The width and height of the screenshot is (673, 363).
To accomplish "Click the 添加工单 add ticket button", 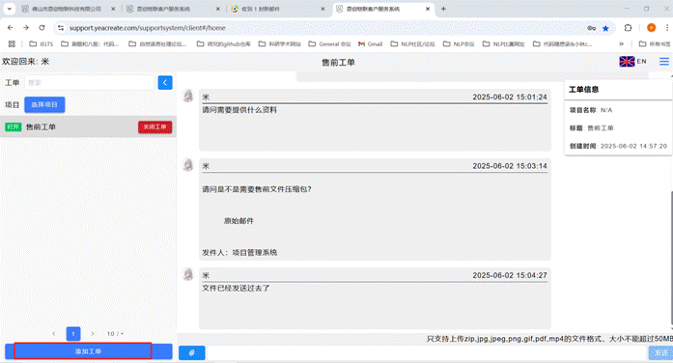I will tap(89, 351).
